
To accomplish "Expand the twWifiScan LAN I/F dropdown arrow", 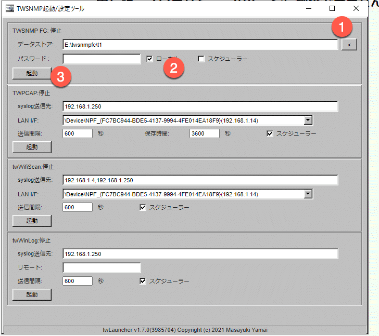I will tap(308, 194).
